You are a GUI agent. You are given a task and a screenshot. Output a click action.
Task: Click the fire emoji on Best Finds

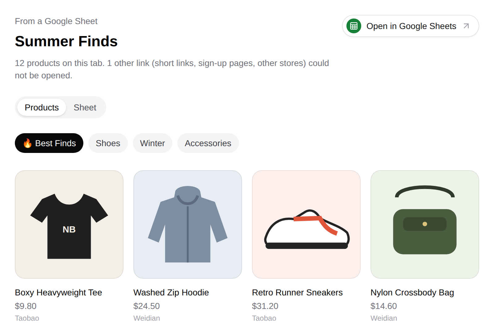click(x=27, y=143)
